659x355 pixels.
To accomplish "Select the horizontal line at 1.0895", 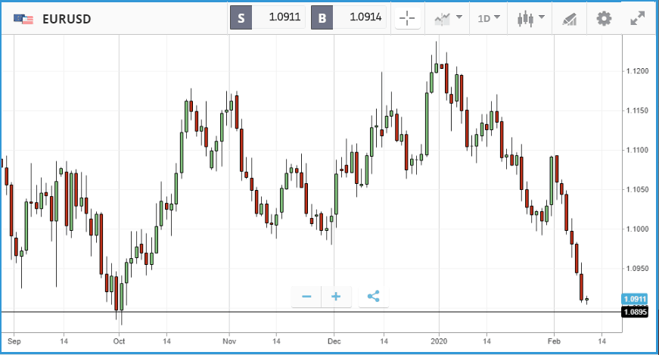I will click(311, 312).
